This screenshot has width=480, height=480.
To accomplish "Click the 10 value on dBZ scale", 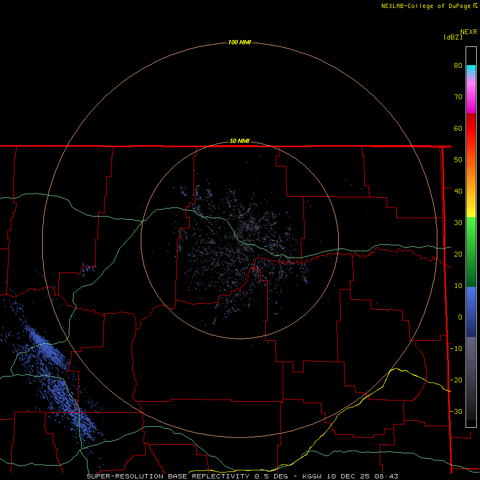I will 458,286.
